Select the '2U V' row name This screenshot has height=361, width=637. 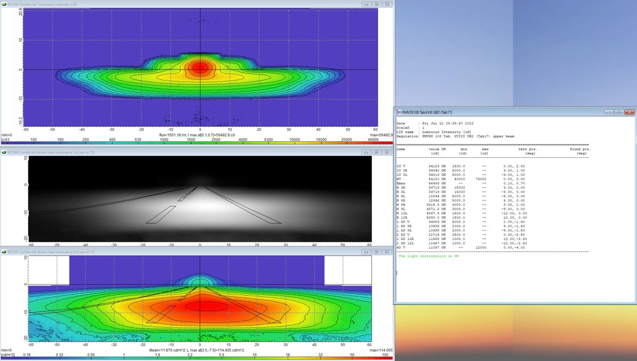[401, 165]
